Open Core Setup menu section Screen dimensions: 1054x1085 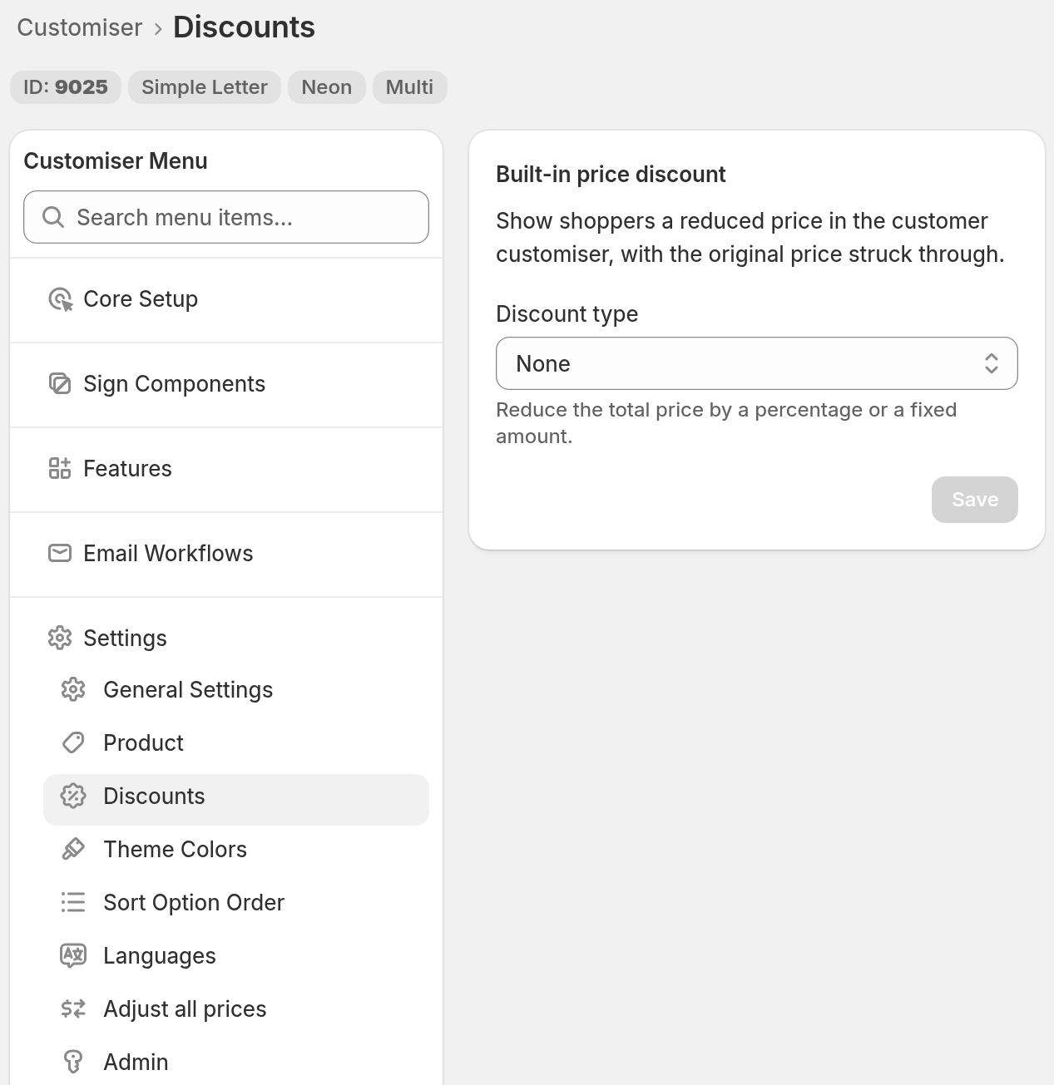click(226, 299)
